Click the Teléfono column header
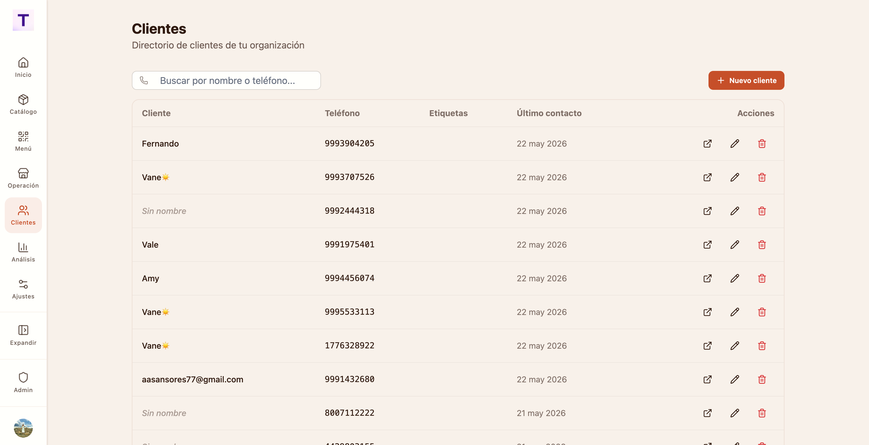The width and height of the screenshot is (869, 445). pos(342,113)
